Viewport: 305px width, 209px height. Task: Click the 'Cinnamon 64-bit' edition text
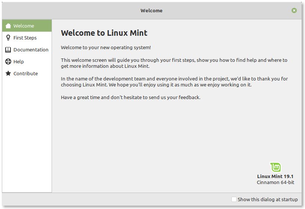pyautogui.click(x=275, y=183)
